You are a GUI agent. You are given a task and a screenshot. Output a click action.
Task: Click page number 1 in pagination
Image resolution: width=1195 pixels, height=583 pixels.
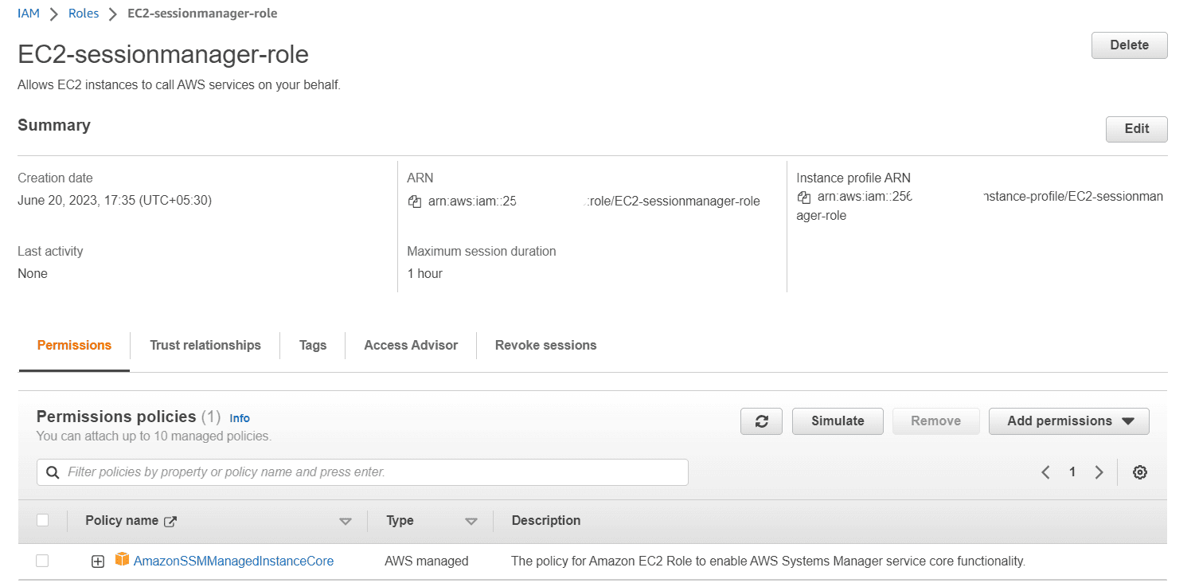(1072, 472)
